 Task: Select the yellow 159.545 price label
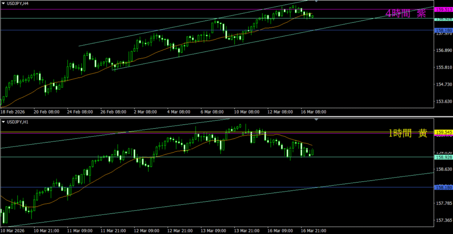(x=443, y=132)
